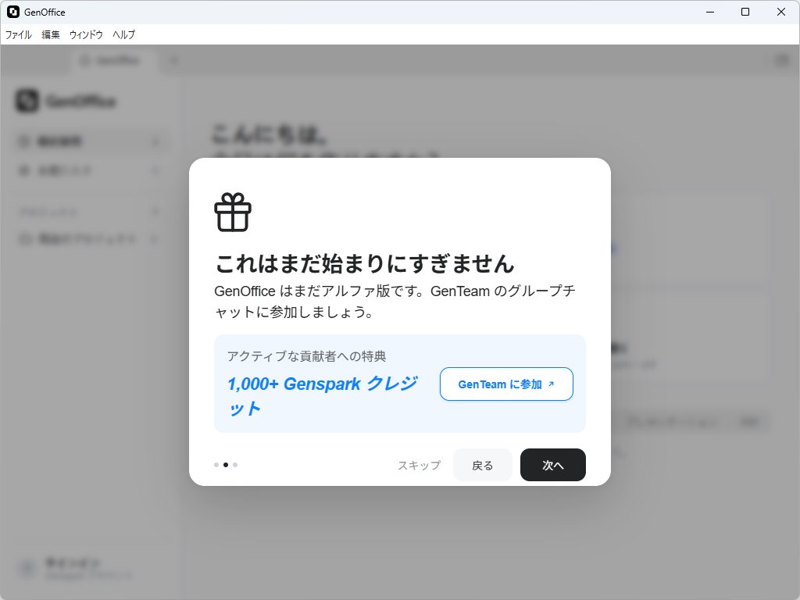
Task: Click the 戻る button in the dialog
Action: click(482, 465)
